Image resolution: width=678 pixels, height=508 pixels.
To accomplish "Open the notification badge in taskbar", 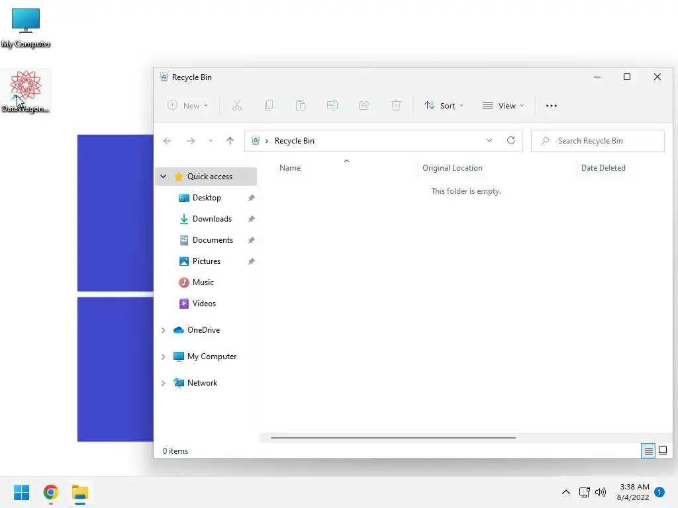I will (x=659, y=492).
